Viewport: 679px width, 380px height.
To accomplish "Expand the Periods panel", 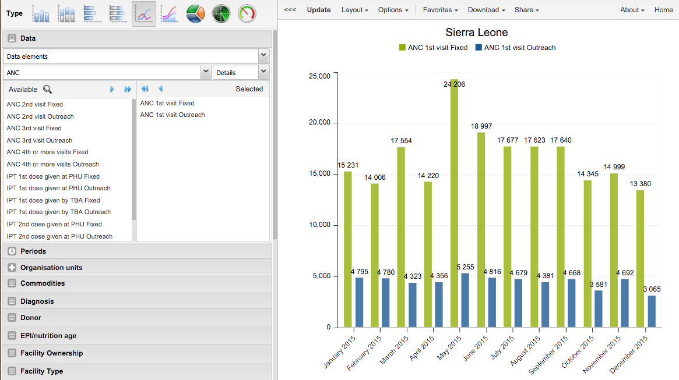I will (33, 251).
